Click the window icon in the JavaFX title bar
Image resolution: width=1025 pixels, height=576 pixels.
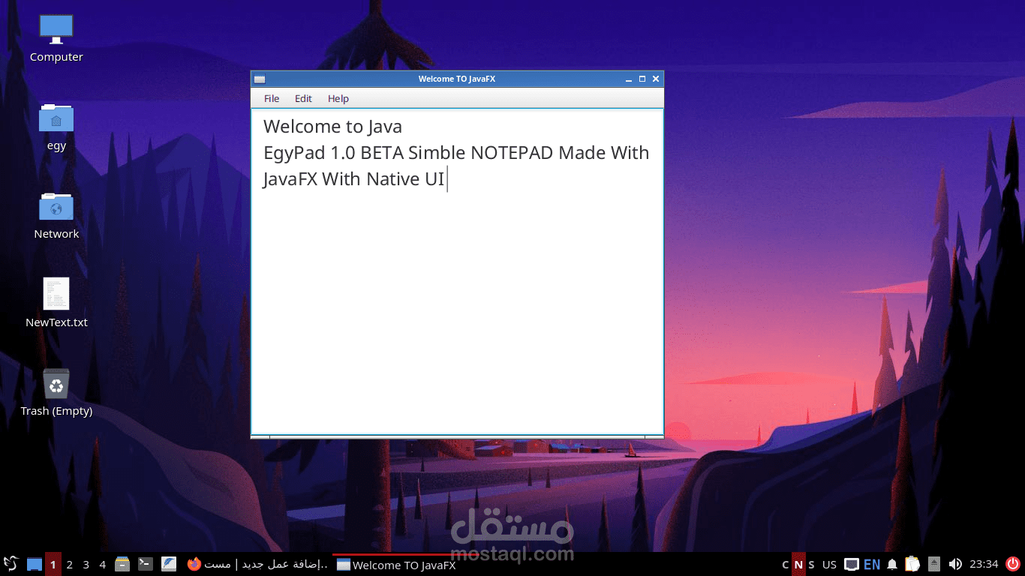point(260,79)
